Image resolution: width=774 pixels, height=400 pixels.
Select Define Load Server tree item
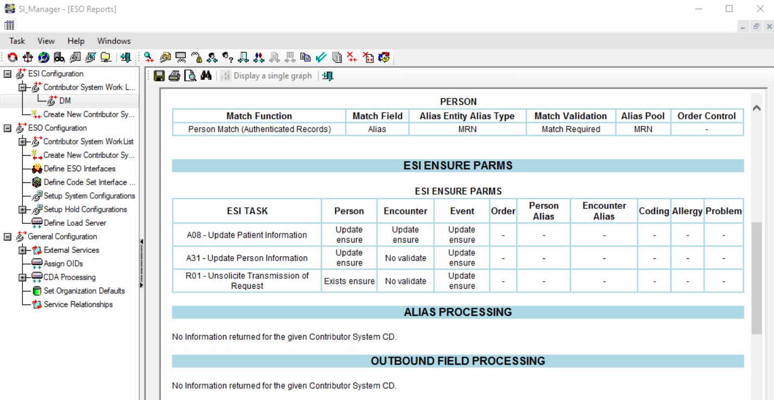75,223
